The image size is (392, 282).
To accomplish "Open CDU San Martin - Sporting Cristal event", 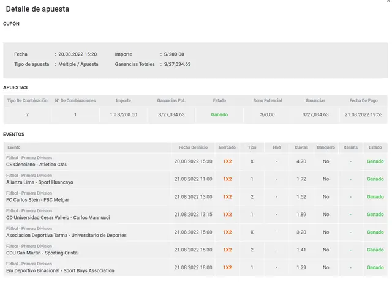I will click(x=42, y=253).
